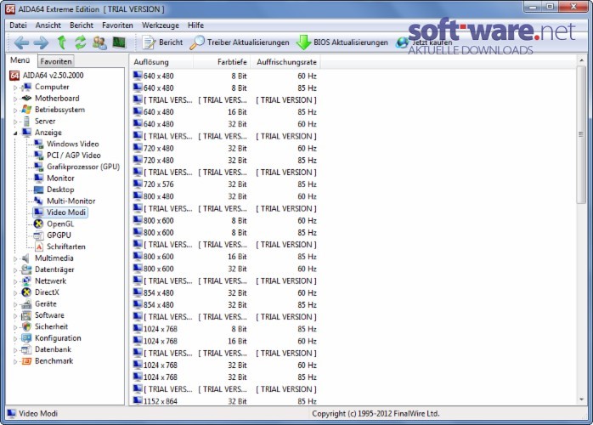Viewport: 593px width, 425px height.
Task: Expand the Betriebssystem tree node
Action: pyautogui.click(x=15, y=110)
